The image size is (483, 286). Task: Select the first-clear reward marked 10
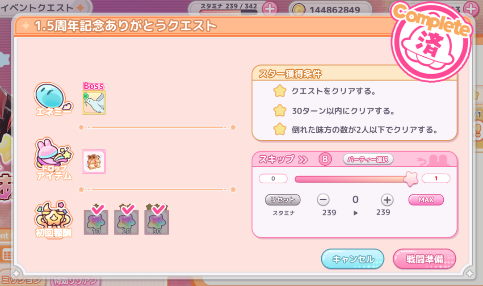tap(96, 222)
